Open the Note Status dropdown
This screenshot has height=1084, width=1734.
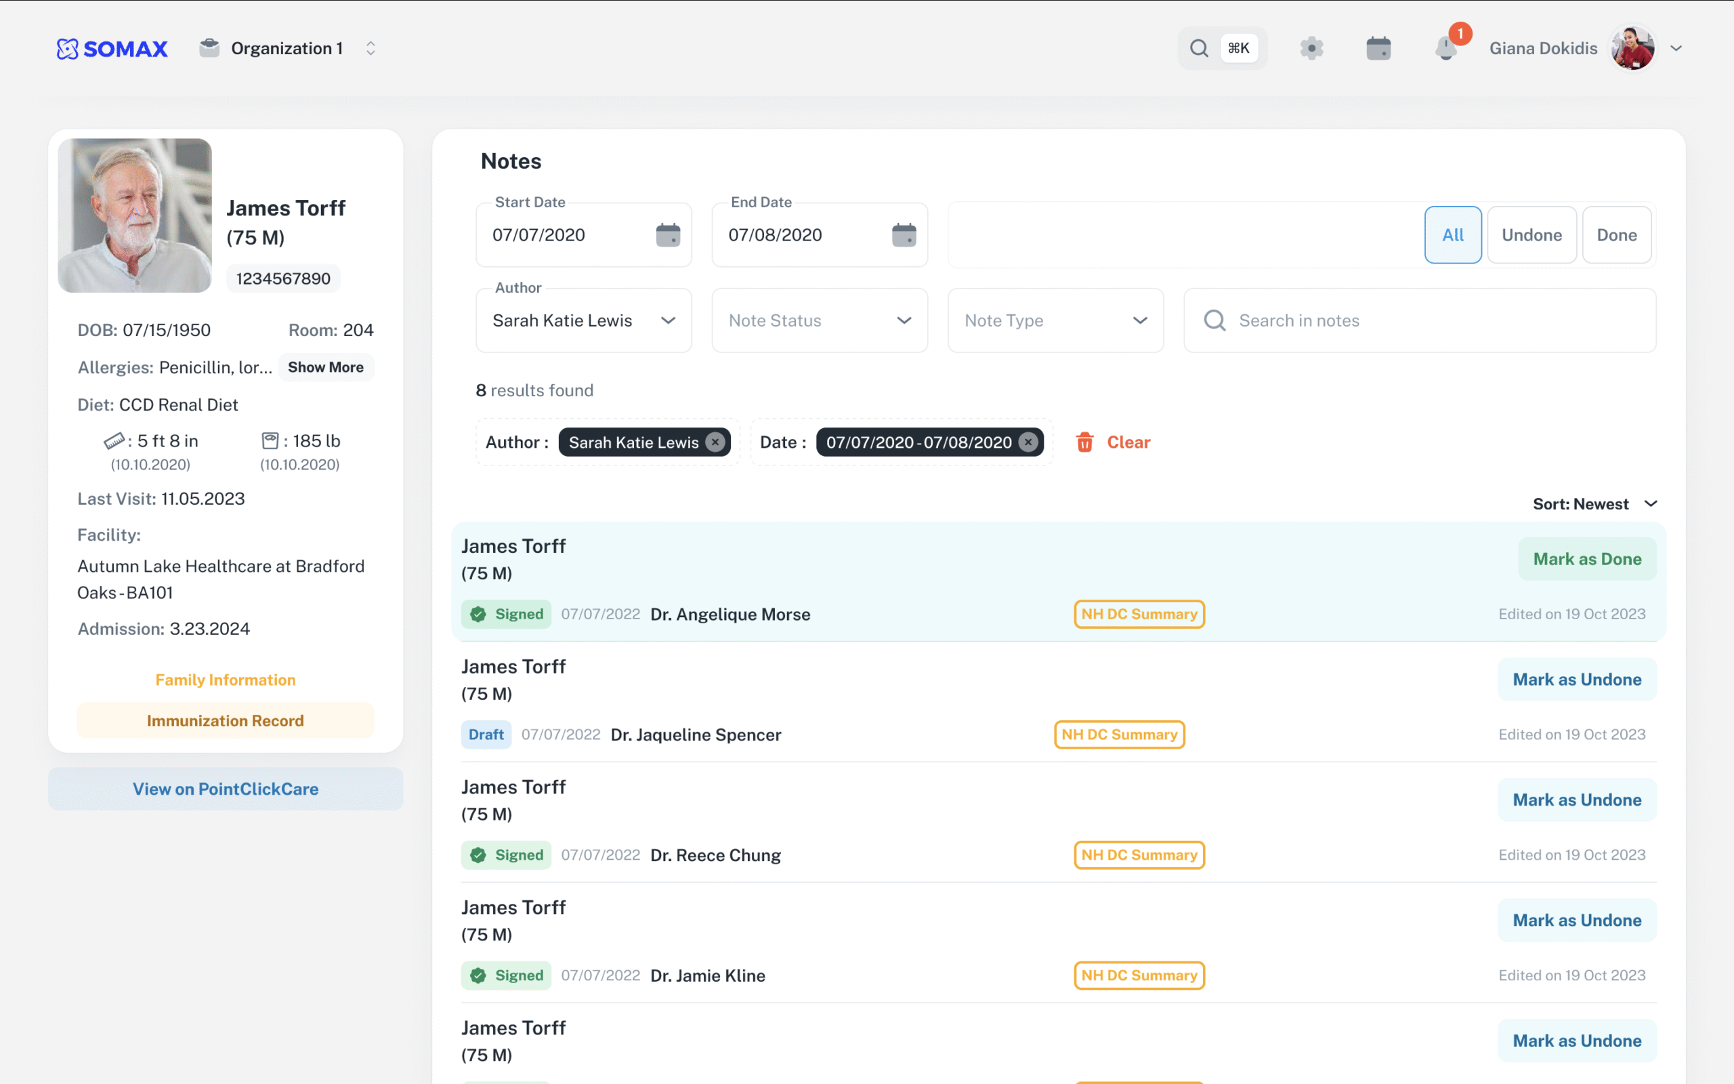(x=819, y=320)
